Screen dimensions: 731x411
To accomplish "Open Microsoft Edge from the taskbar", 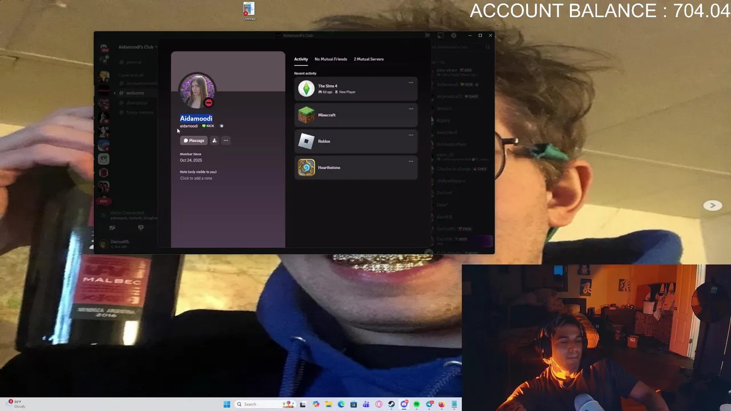I will [341, 404].
